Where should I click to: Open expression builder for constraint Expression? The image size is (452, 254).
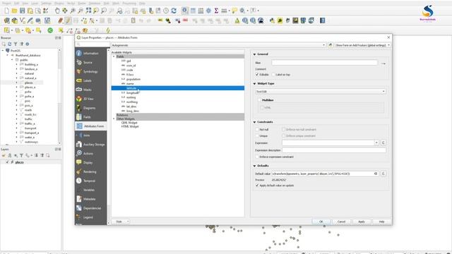tap(383, 143)
